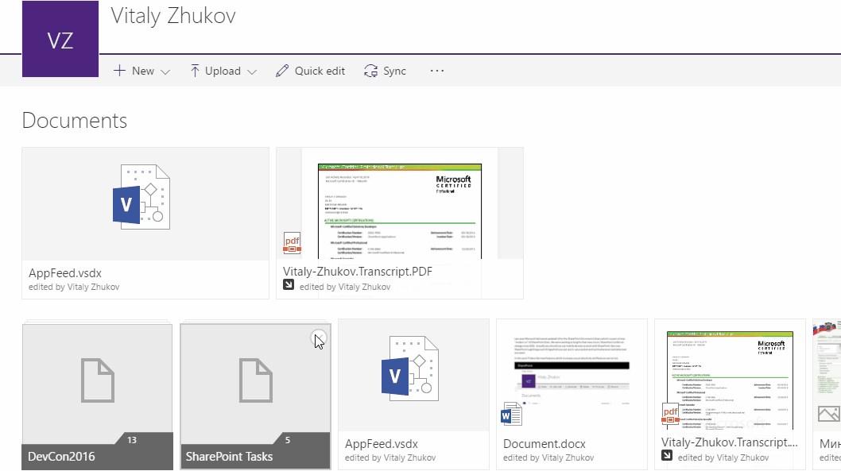Click the Sync button label
This screenshot has height=471, width=841.
click(394, 71)
